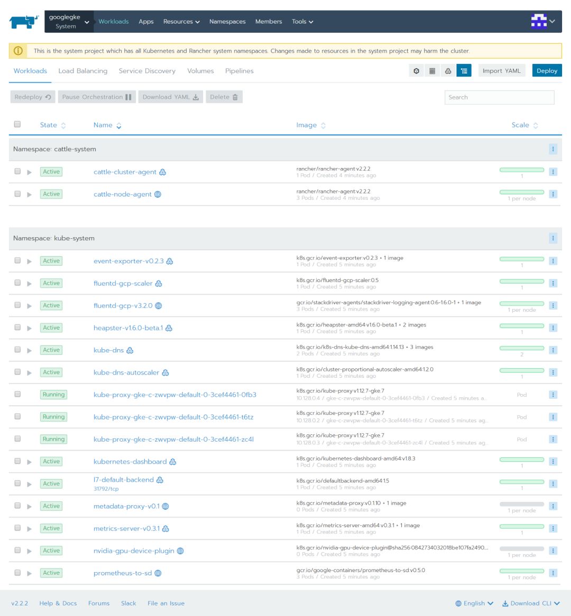Click the Rancher cow logo
Viewport: 571px width, 616px height.
point(24,22)
